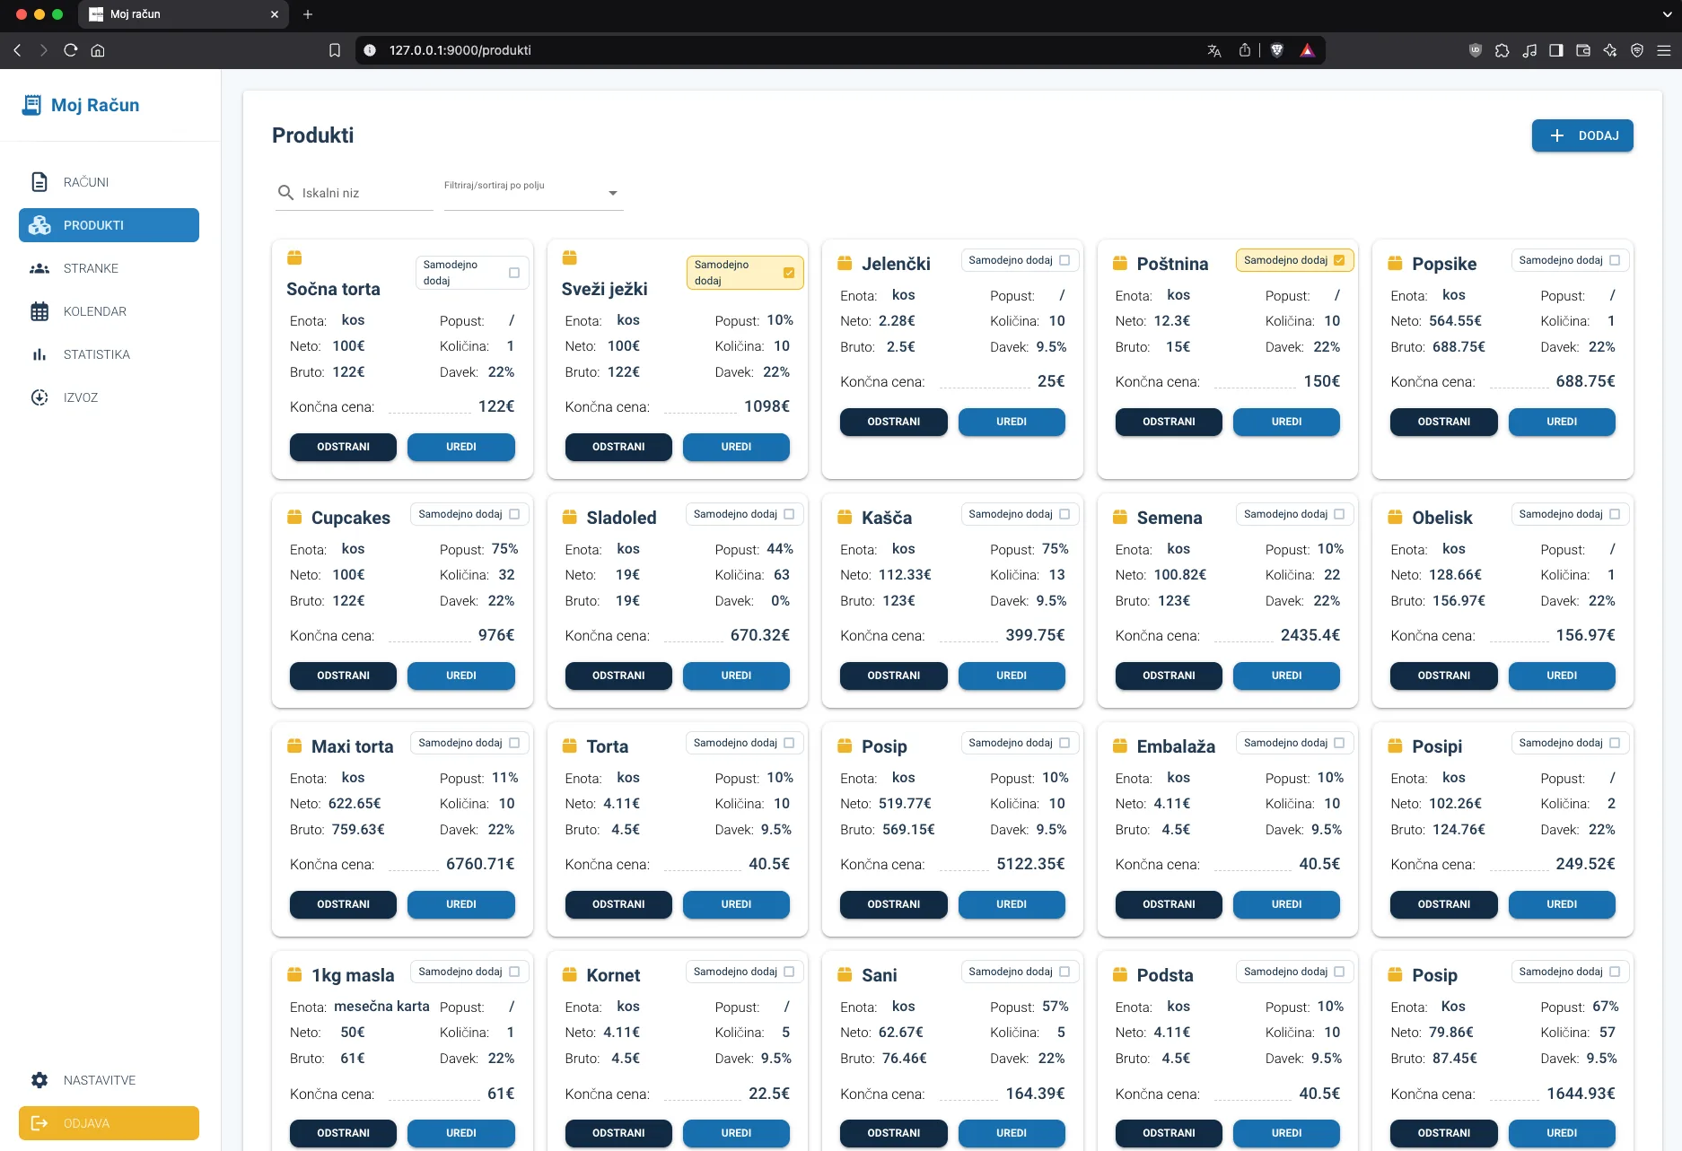Open the Nastavitve gear icon

39,1080
